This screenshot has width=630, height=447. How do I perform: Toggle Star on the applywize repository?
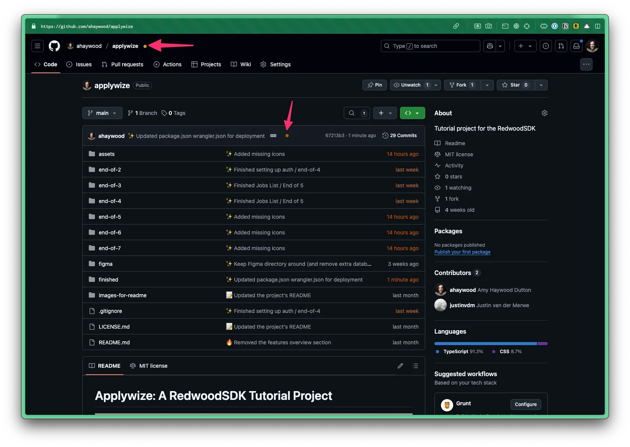click(515, 85)
